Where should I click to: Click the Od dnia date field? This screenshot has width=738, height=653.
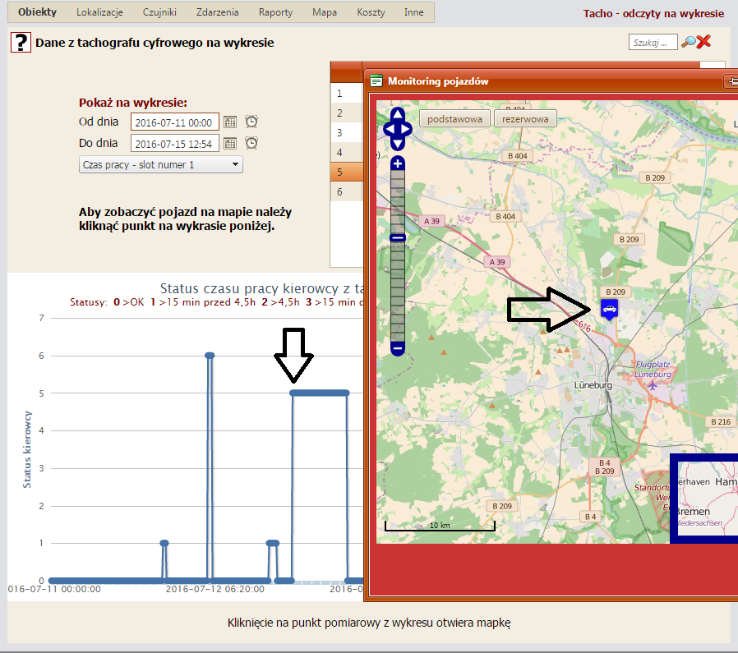[174, 122]
